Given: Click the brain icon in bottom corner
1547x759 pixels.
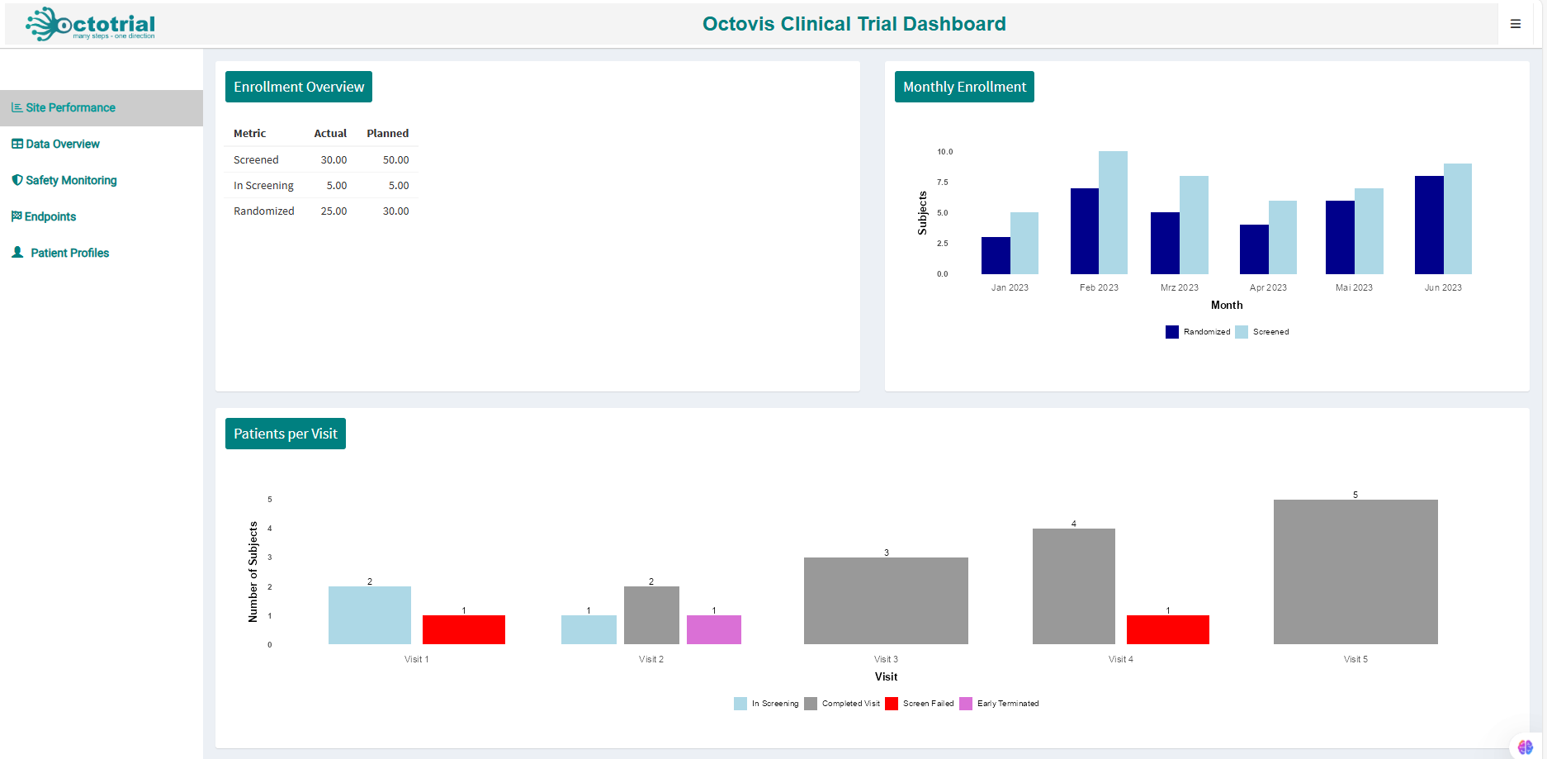Looking at the screenshot, I should (x=1525, y=747).
